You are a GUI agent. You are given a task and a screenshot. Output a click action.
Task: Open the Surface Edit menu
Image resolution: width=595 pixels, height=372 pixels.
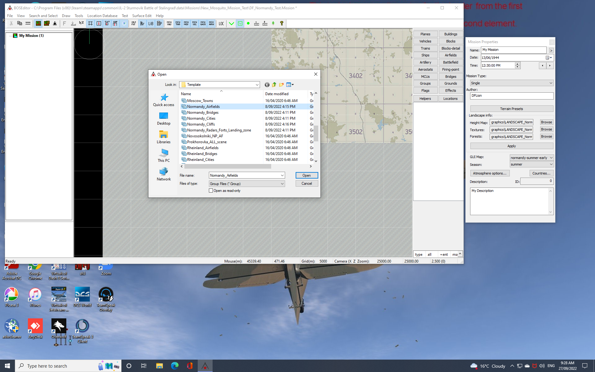pyautogui.click(x=142, y=16)
